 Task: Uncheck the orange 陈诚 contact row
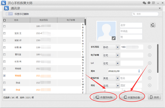tap(4, 90)
